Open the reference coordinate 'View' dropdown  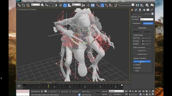pos(76,5)
